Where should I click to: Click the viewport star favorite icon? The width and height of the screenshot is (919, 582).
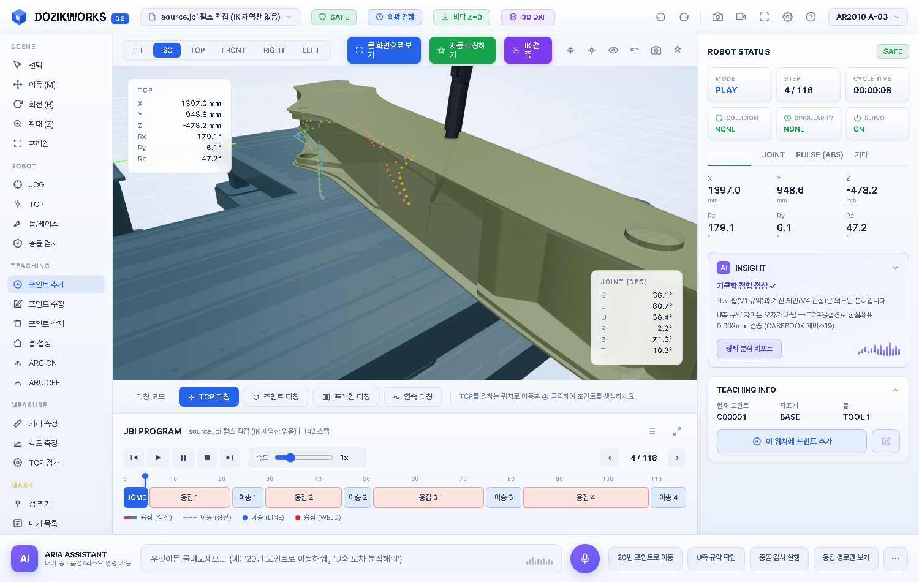pyautogui.click(x=678, y=50)
